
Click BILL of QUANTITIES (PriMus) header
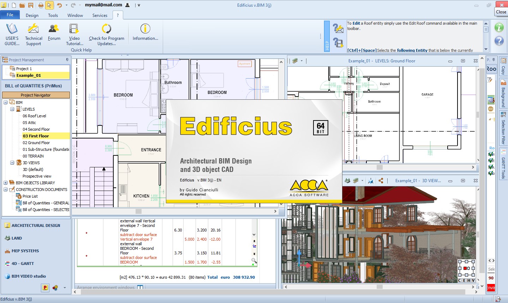point(33,86)
